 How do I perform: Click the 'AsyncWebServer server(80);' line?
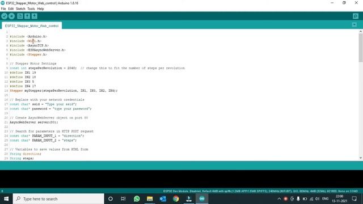(34, 122)
